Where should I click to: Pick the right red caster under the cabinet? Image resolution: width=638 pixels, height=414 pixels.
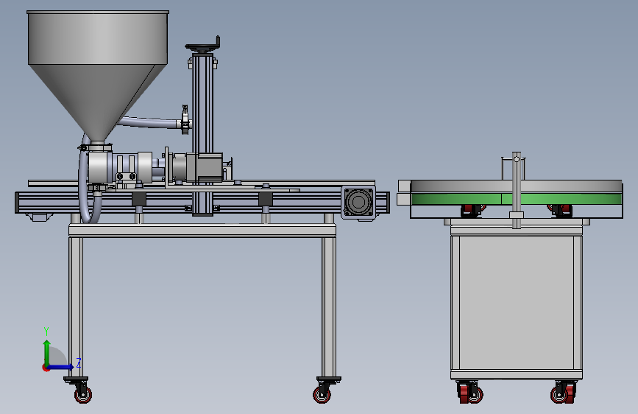(x=564, y=392)
